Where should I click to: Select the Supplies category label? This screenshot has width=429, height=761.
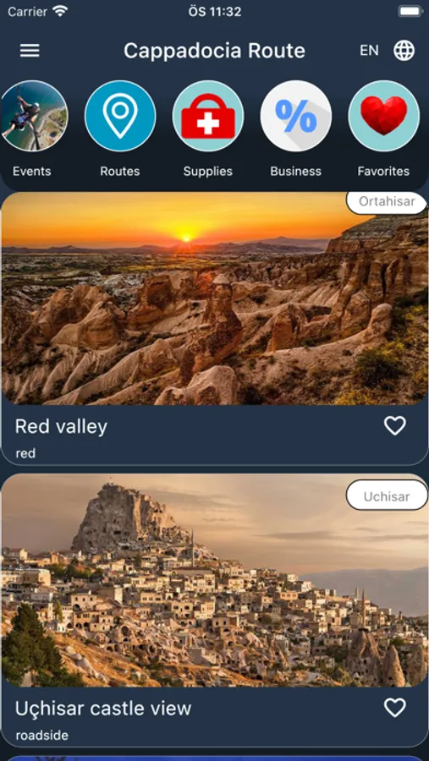pos(208,172)
